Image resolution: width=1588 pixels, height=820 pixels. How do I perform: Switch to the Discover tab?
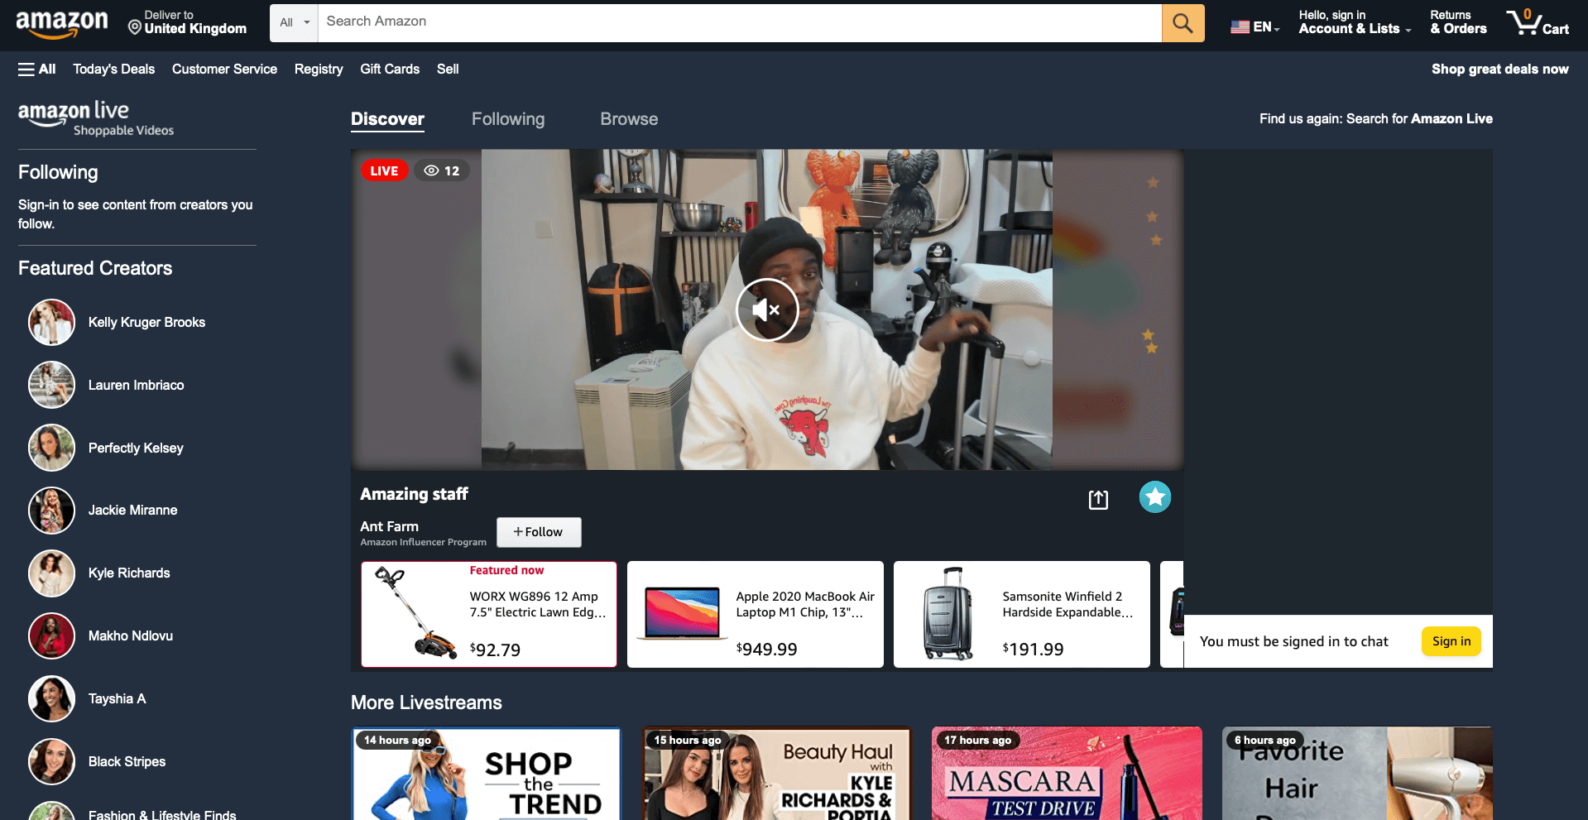[387, 119]
